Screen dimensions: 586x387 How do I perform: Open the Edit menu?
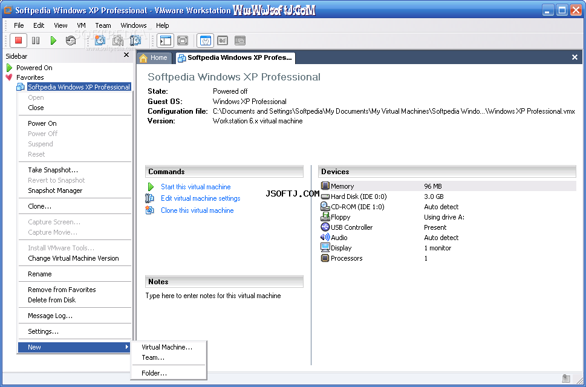pos(39,25)
